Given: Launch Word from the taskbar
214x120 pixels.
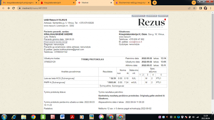Looking at the screenshot, I should point(63,117).
